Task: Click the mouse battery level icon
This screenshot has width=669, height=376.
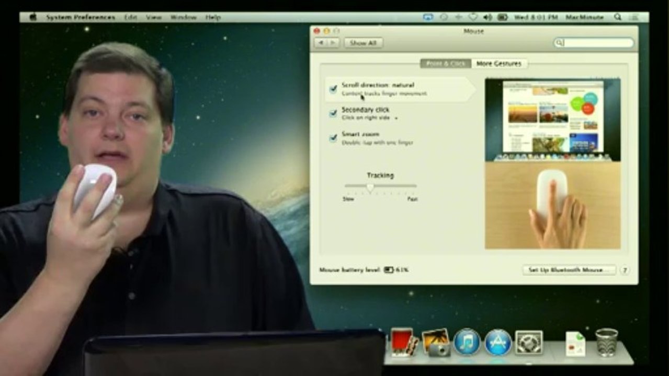Action: point(389,270)
